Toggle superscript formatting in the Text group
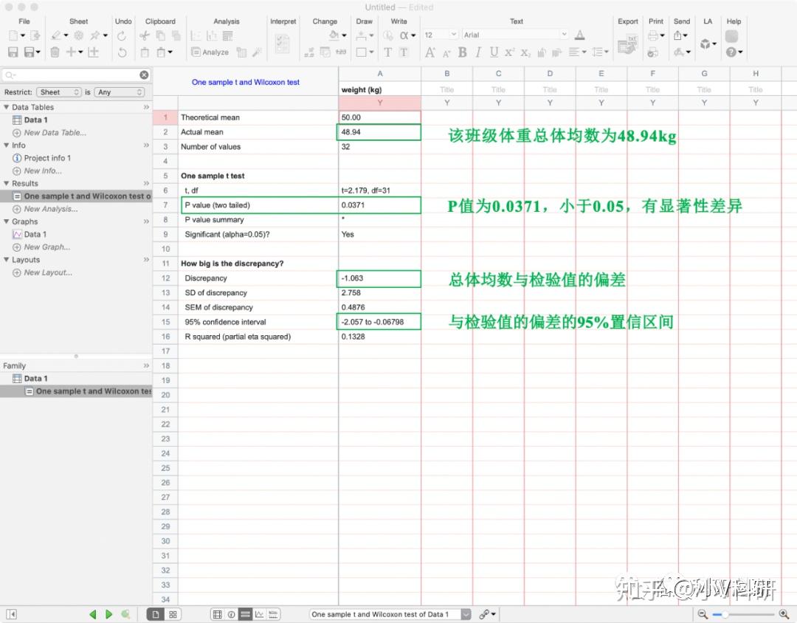The width and height of the screenshot is (797, 623). [509, 52]
